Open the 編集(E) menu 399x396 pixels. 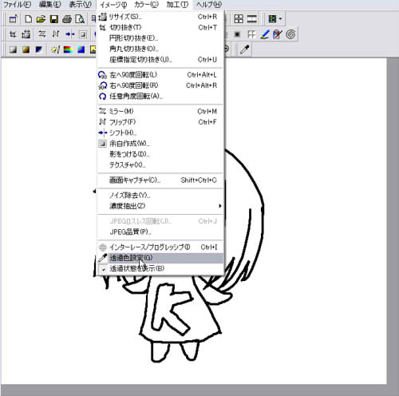49,5
